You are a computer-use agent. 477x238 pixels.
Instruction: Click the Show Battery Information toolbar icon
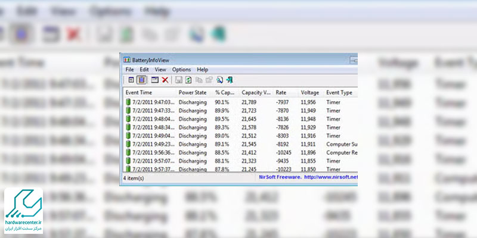pyautogui.click(x=131, y=80)
